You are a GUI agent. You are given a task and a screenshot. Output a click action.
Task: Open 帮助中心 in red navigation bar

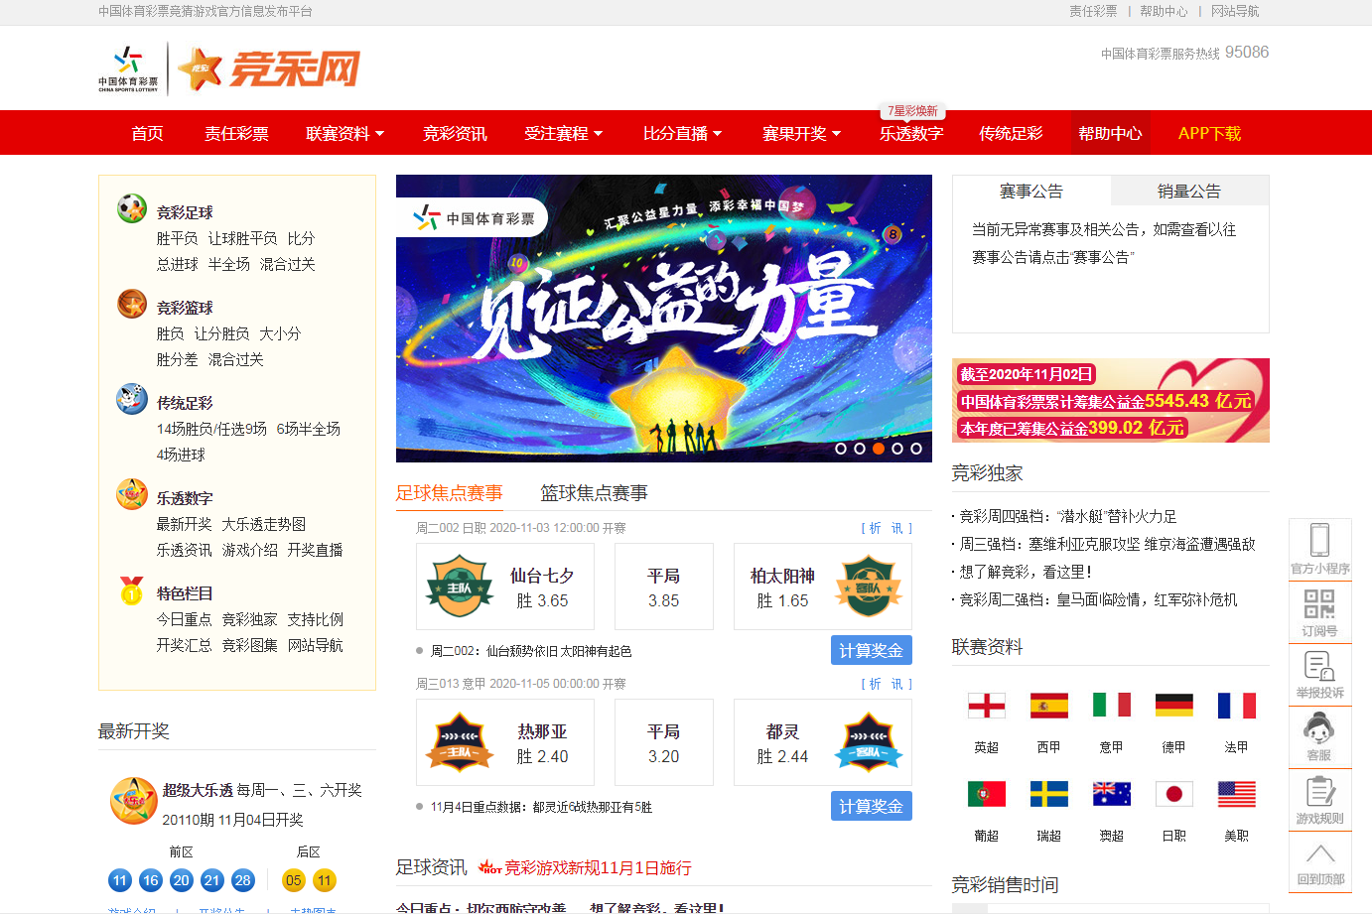pyautogui.click(x=1110, y=133)
